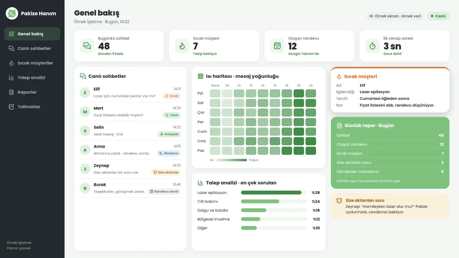The height and width of the screenshot is (258, 459).
Task: Click the bar chart icon beside sidebar Talep analizi
Action: coord(11,78)
